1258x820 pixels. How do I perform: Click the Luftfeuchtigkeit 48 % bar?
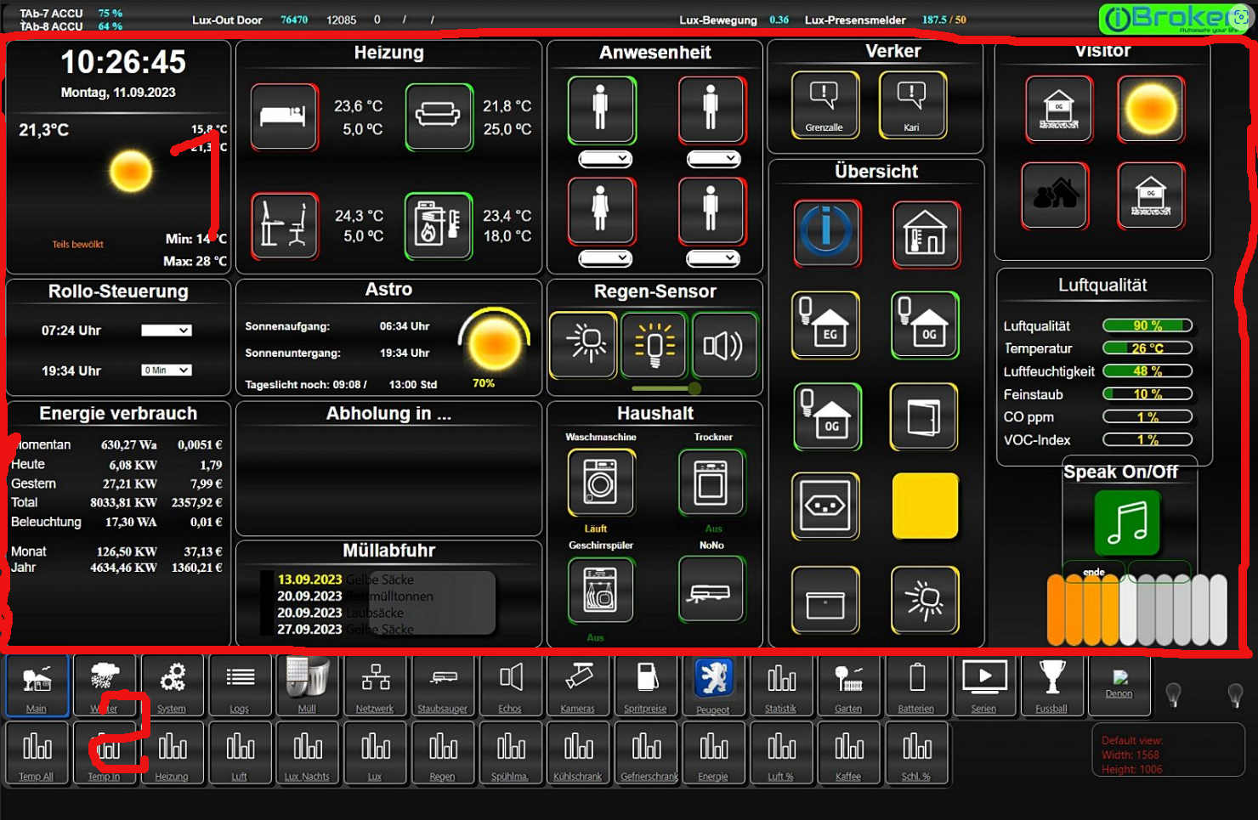click(x=1147, y=371)
